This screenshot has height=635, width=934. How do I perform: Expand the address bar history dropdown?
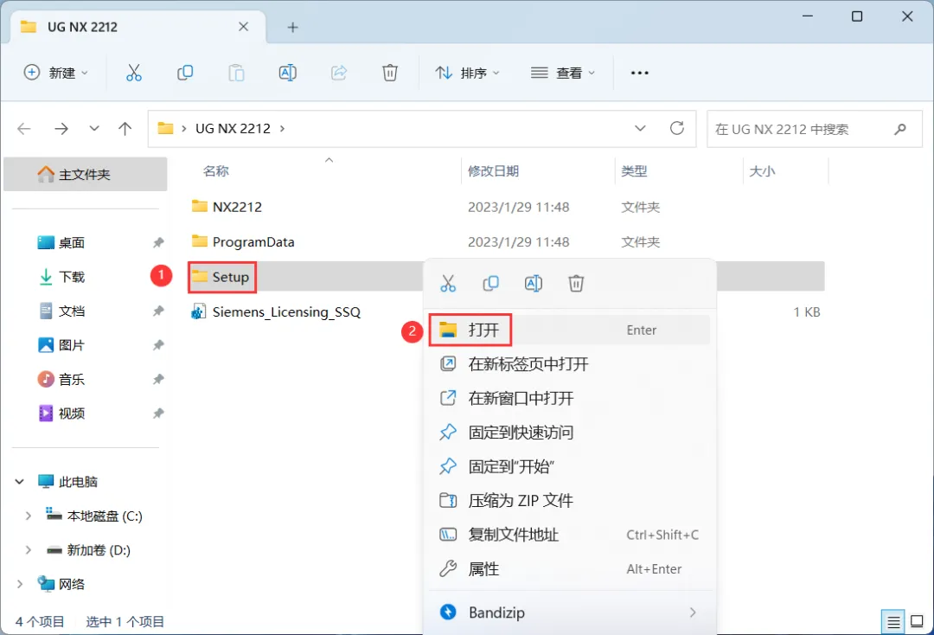(640, 128)
